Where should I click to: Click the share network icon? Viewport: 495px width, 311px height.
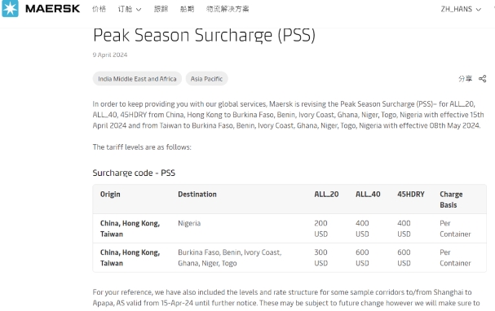point(483,79)
